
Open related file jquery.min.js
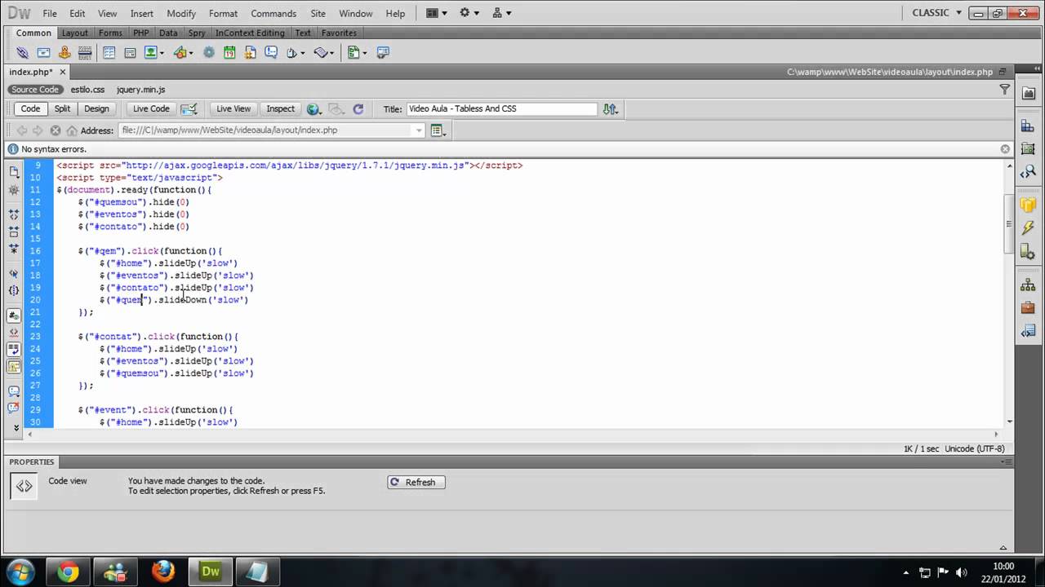pos(140,90)
